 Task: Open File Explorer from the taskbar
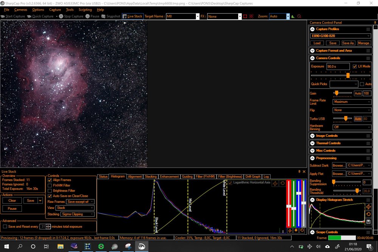click(60, 246)
